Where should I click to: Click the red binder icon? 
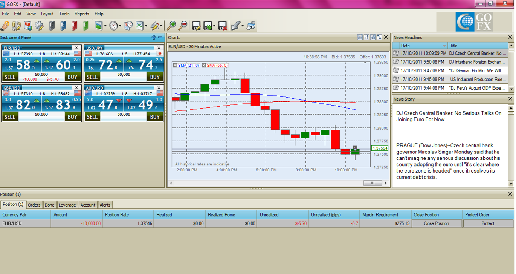click(x=75, y=26)
